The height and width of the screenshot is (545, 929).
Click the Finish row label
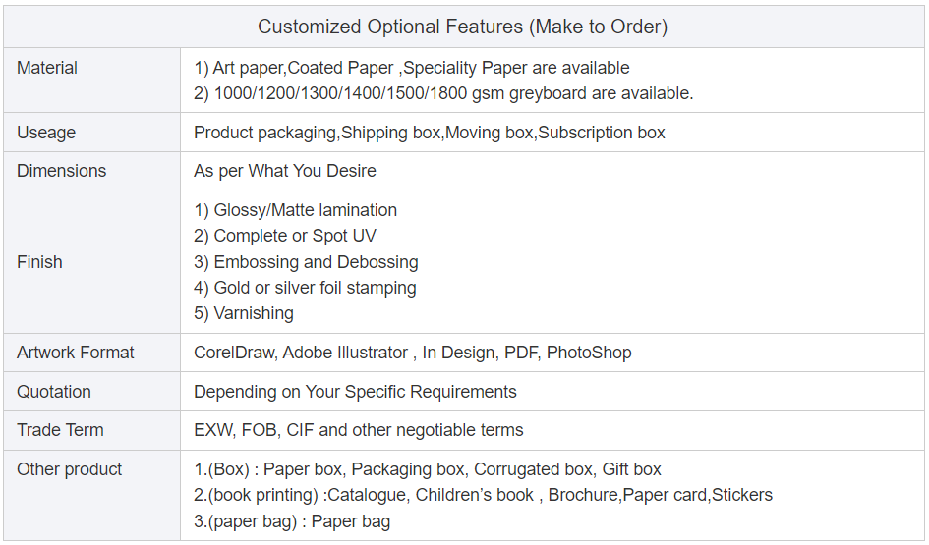pyautogui.click(x=39, y=262)
